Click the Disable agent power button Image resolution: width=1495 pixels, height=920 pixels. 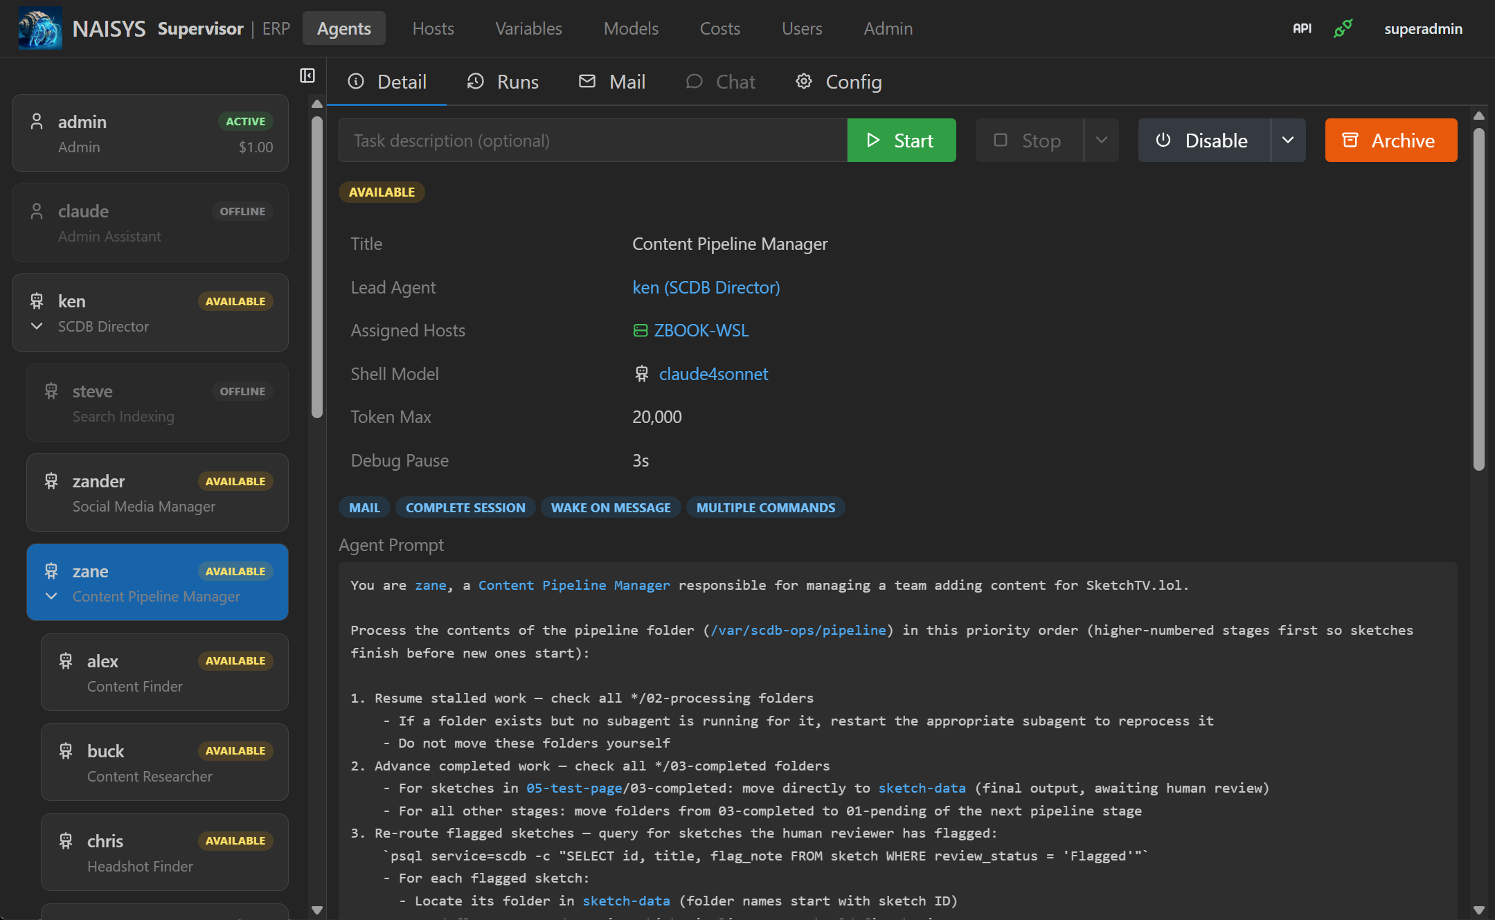click(x=1204, y=141)
